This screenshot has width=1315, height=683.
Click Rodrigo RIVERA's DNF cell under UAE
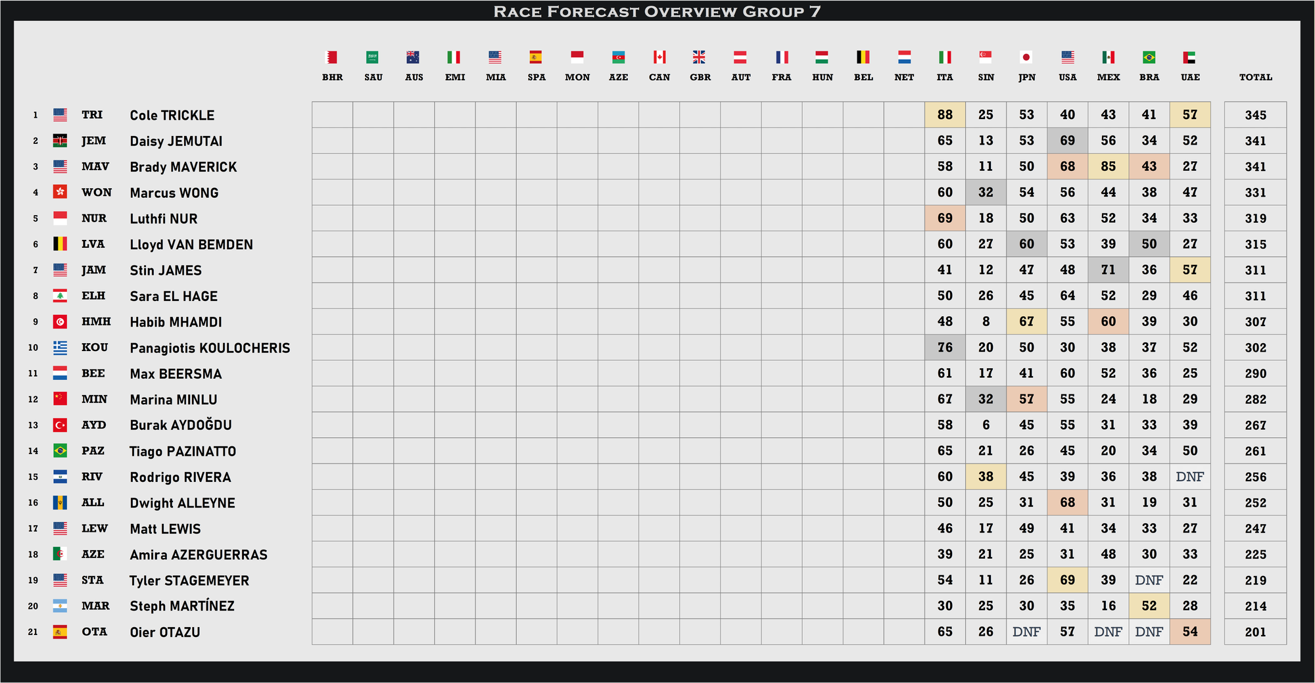(1189, 477)
